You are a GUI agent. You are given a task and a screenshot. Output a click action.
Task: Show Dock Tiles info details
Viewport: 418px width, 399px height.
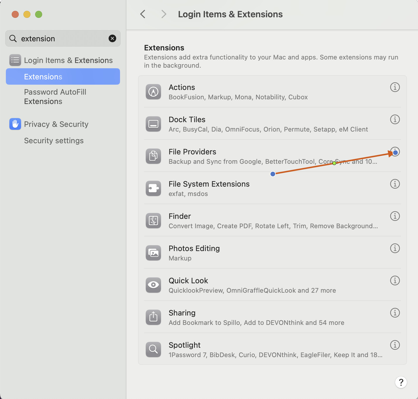[x=395, y=120]
